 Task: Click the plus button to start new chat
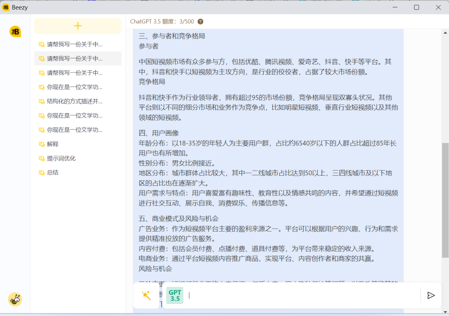78,26
